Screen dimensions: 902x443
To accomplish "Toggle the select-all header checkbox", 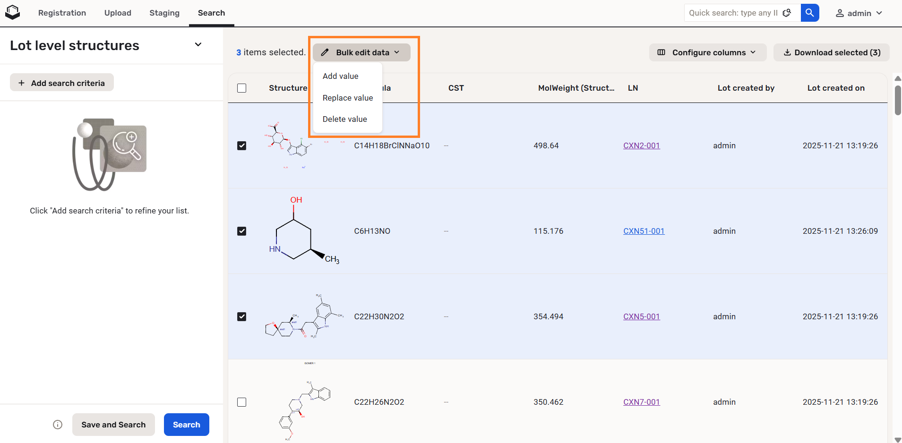I will point(241,88).
